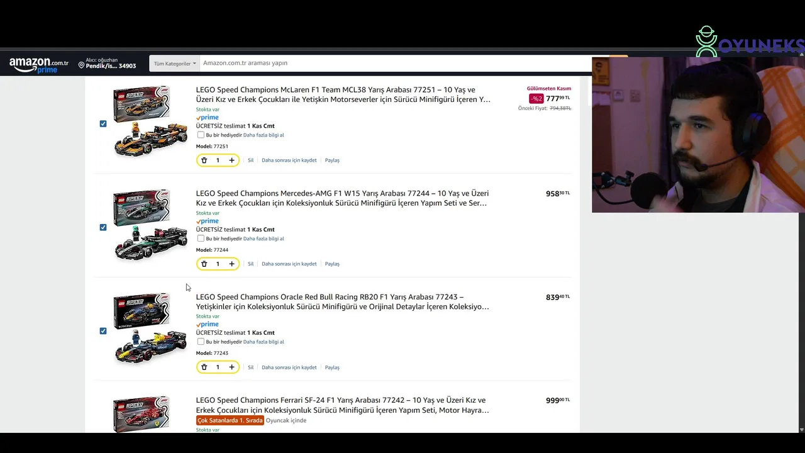The width and height of the screenshot is (805, 453).
Task: Open McLaren MCL38 product thumbnail
Action: tap(150, 121)
